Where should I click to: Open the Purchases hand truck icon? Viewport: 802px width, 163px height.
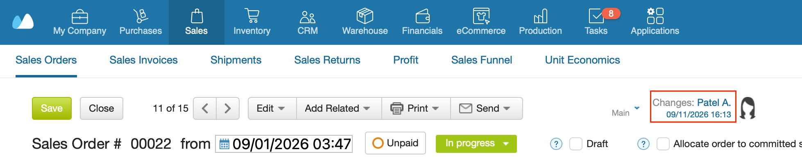pos(140,16)
